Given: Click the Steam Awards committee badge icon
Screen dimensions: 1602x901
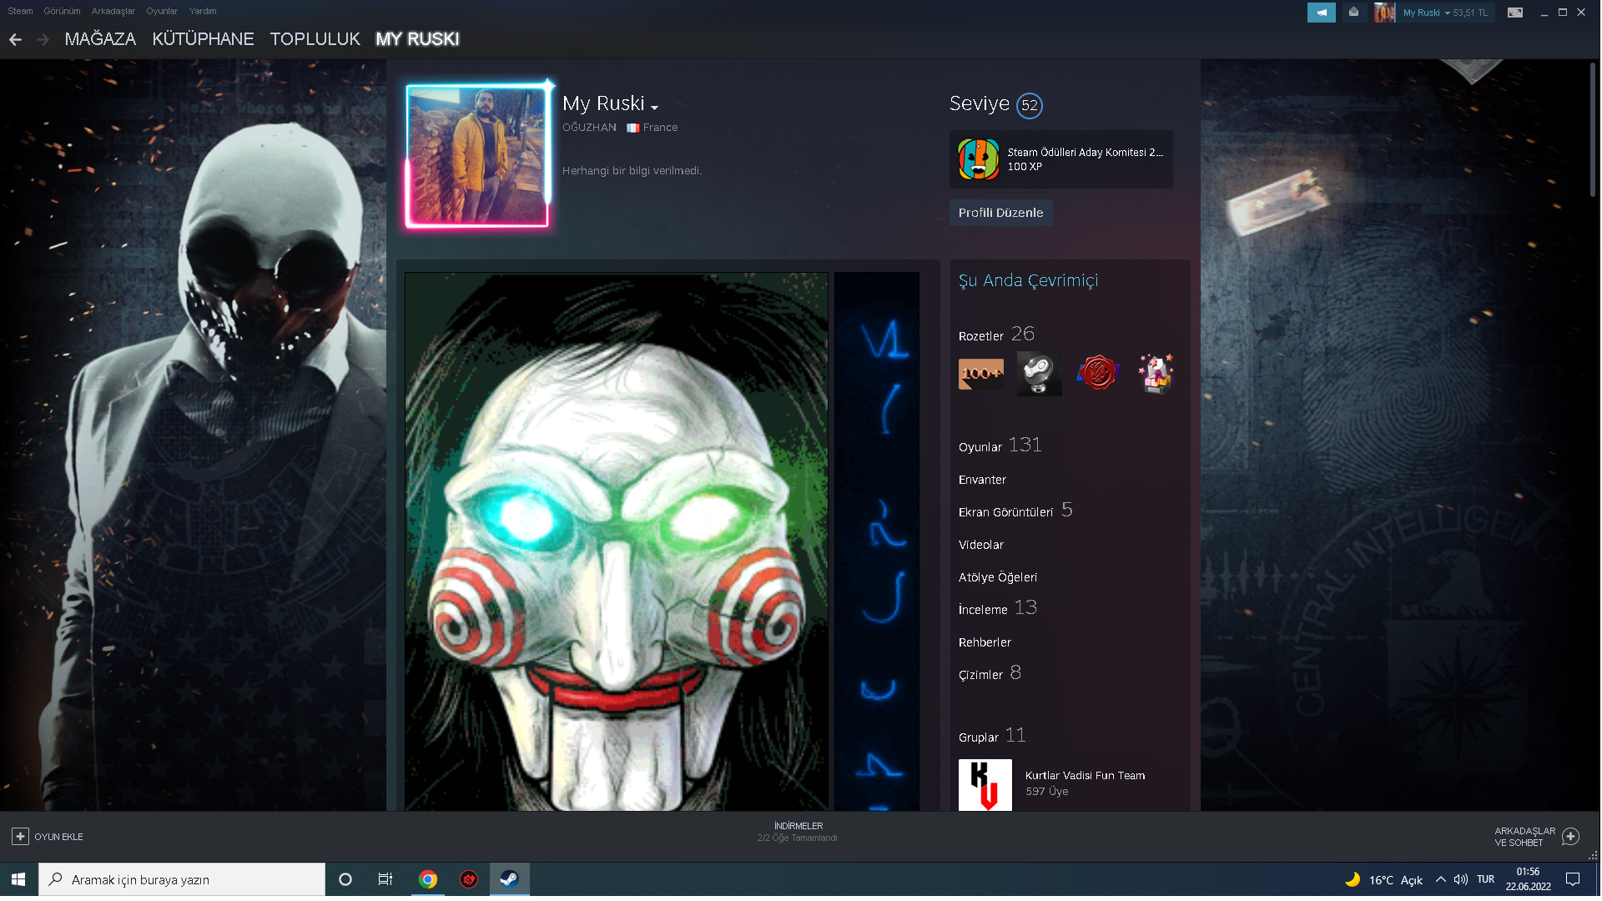Looking at the screenshot, I should [x=979, y=159].
